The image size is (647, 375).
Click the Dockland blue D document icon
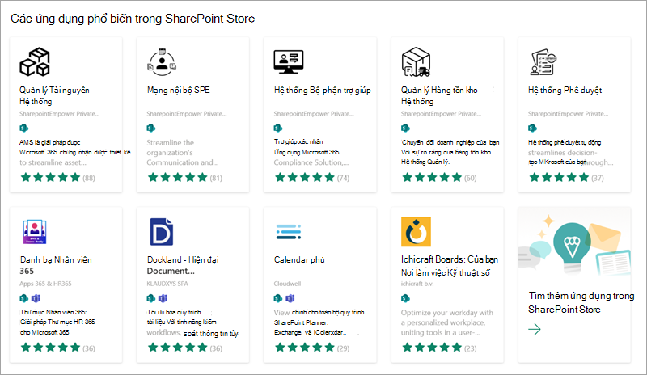[161, 232]
